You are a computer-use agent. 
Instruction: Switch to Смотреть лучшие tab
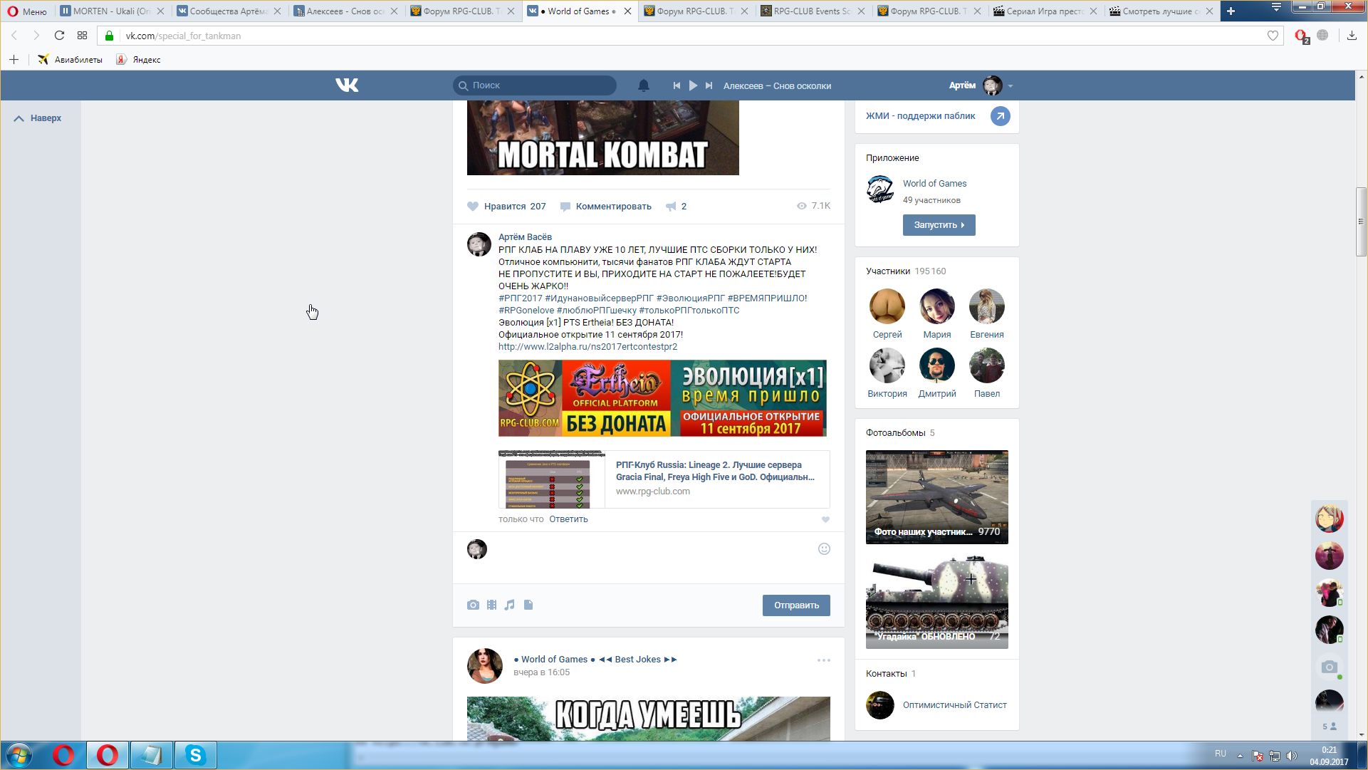(1161, 11)
